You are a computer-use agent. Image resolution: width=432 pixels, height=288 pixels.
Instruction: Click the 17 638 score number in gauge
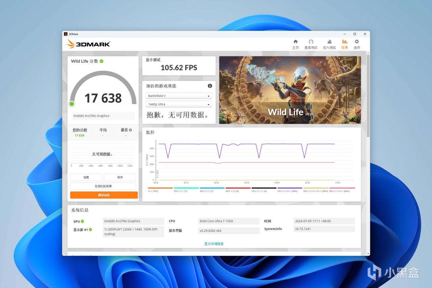point(103,98)
